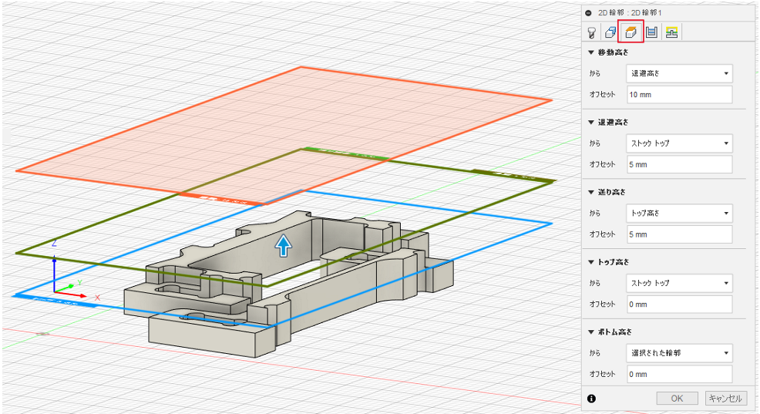Click the 移動高さ offset field showing 10 mm
760x414 pixels.
pyautogui.click(x=679, y=95)
